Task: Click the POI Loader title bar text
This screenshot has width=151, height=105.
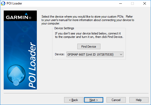Action: pyautogui.click(x=14, y=3)
